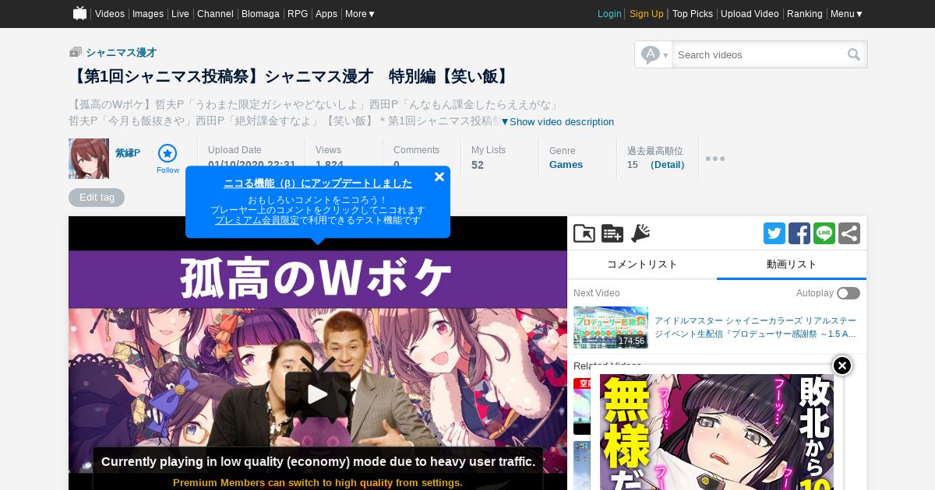Click the series folder icon beside シャニマス漫才

(76, 52)
